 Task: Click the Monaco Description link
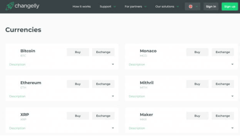137,64
